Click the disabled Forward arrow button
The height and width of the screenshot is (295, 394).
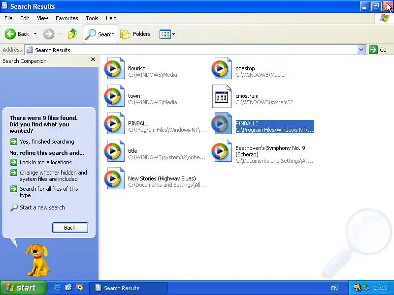[x=49, y=34]
